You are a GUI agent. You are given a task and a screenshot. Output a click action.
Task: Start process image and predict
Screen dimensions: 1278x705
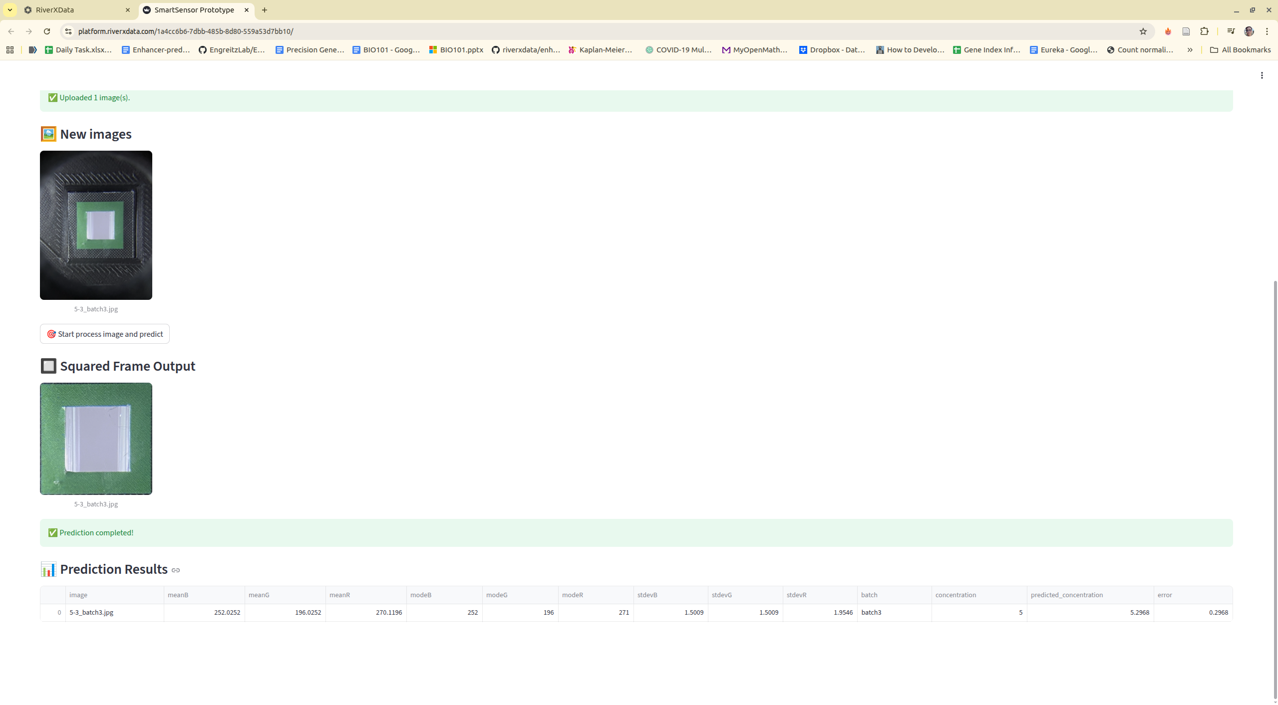point(105,334)
